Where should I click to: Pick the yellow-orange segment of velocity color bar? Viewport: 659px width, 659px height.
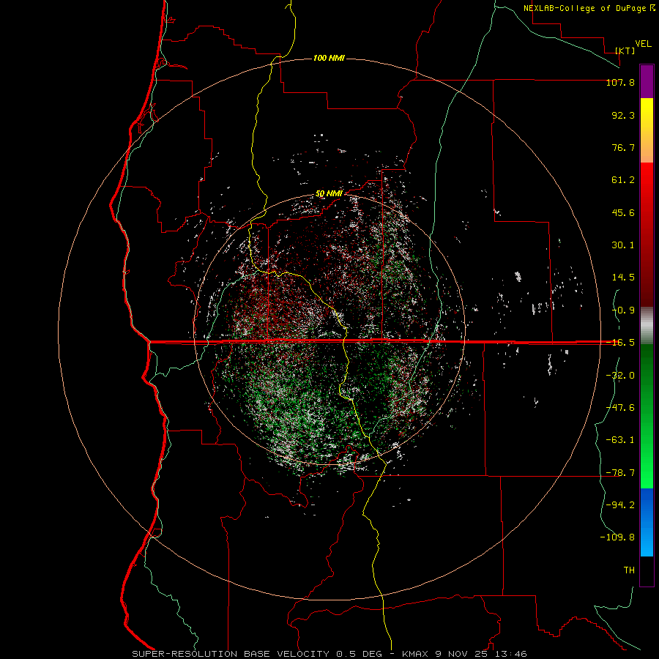tap(647, 130)
